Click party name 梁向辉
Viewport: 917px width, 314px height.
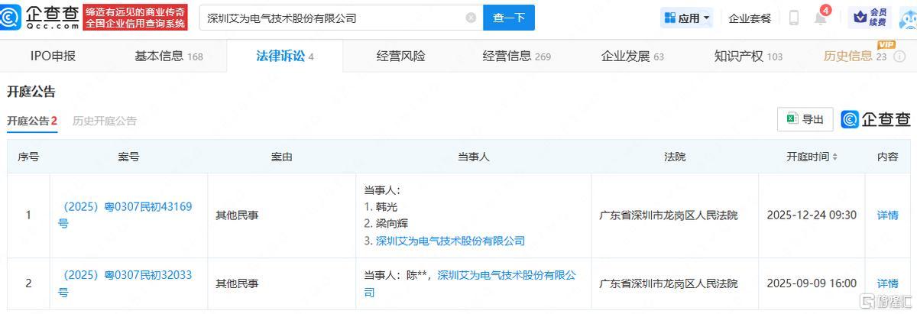click(393, 224)
